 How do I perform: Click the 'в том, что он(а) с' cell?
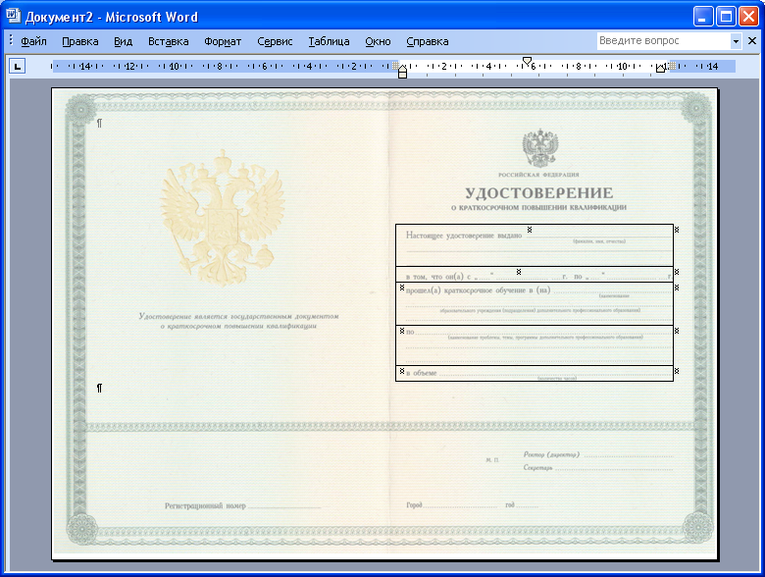(x=535, y=275)
